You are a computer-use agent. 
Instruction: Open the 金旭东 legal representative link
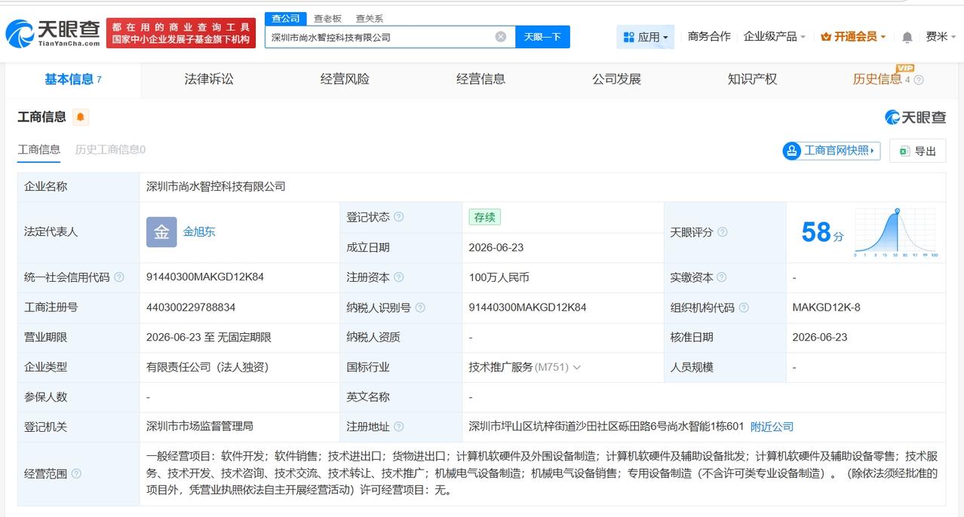coord(199,232)
